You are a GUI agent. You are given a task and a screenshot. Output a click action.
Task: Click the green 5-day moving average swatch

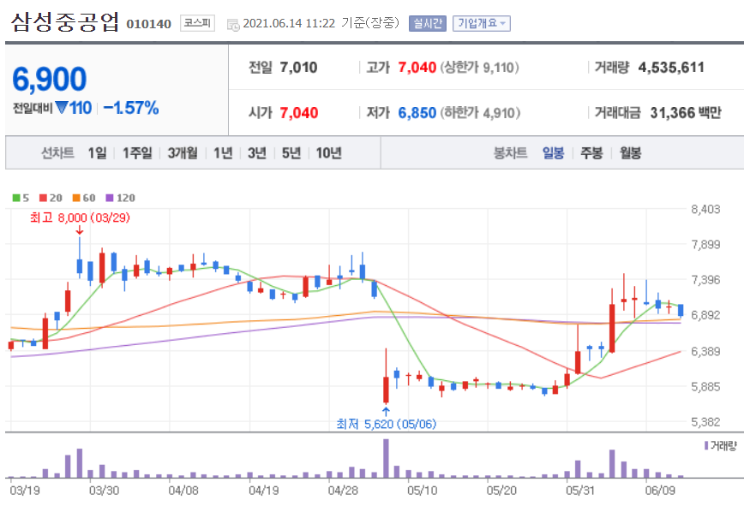point(16,198)
